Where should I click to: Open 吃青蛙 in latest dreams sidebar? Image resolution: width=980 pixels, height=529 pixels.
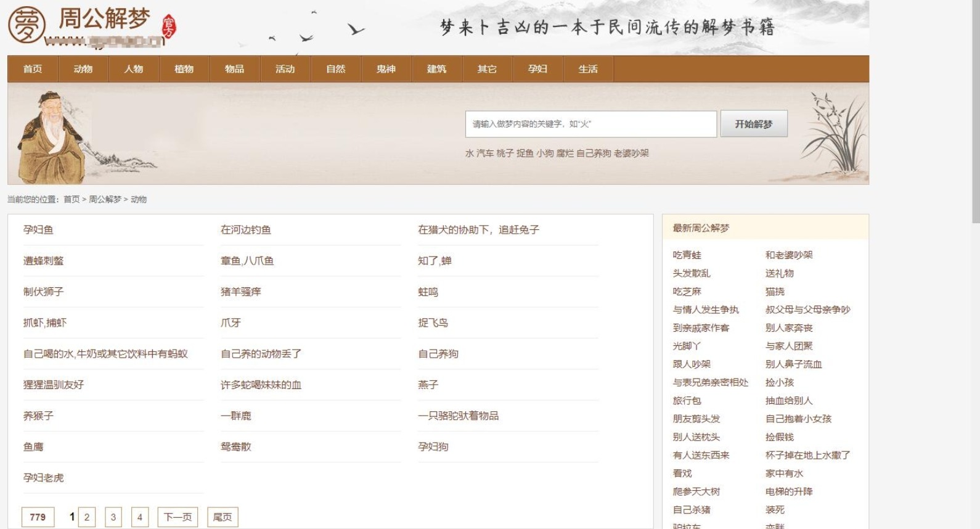[687, 255]
